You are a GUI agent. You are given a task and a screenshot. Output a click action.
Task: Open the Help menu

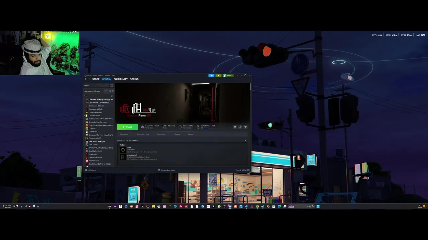coord(113,76)
